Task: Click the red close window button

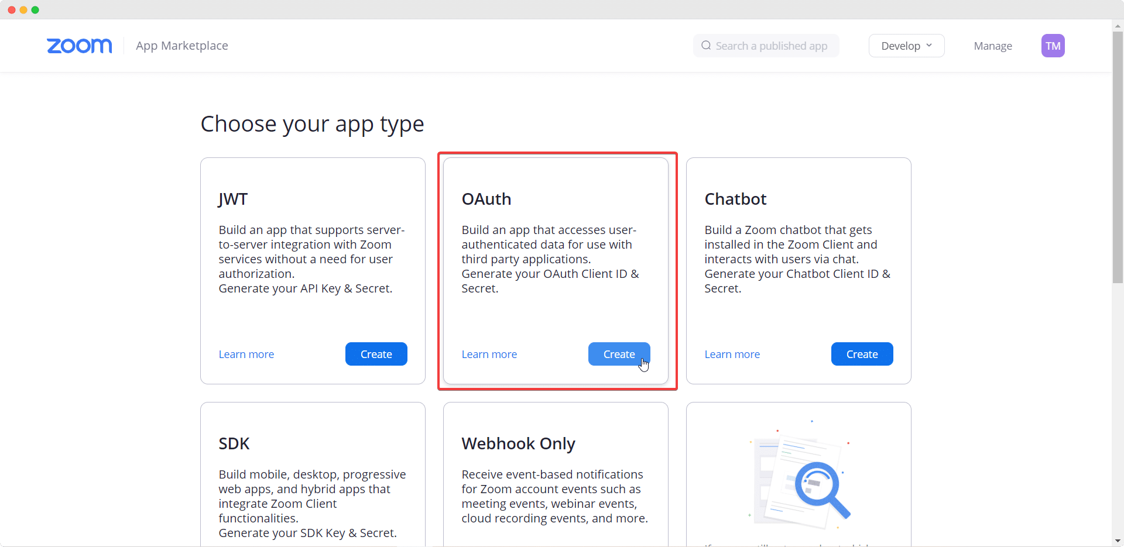Action: coord(12,10)
